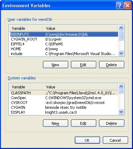The width and height of the screenshot is (133, 149).
Task: Click the value binmode ntsec tty notitle
Action: 66,107
